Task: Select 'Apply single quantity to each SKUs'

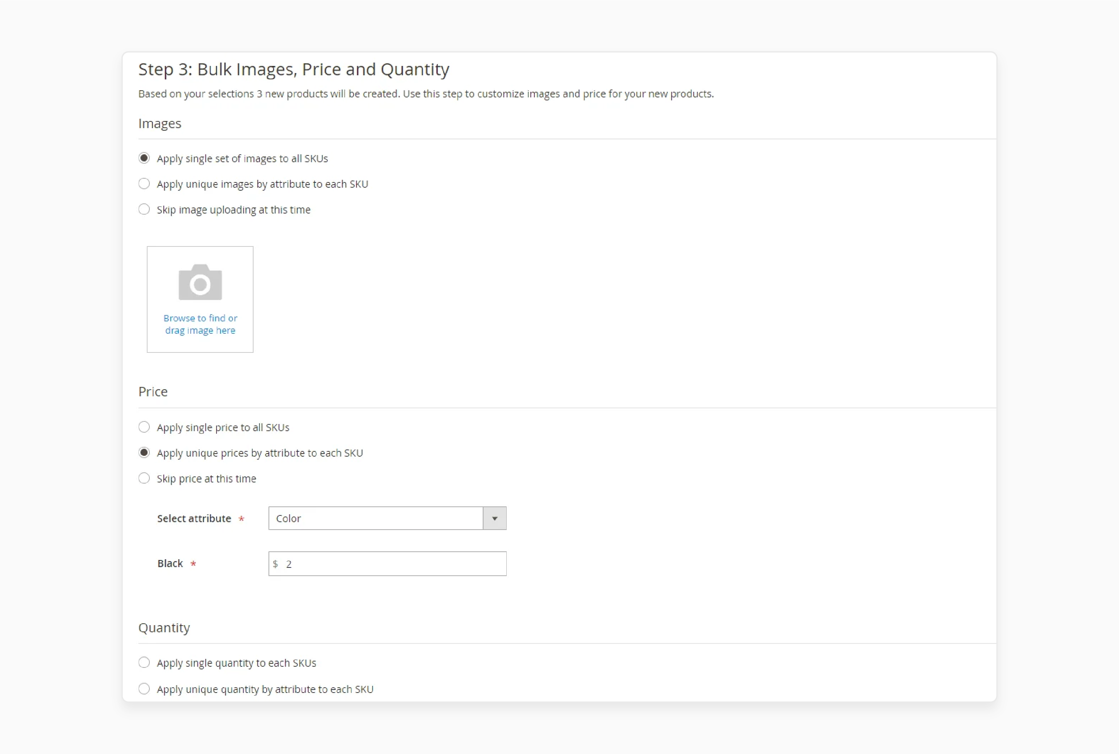Action: click(x=144, y=662)
